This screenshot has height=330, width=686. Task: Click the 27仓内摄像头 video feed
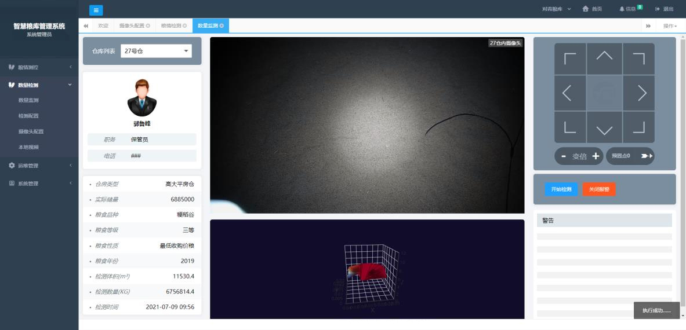pyautogui.click(x=366, y=125)
